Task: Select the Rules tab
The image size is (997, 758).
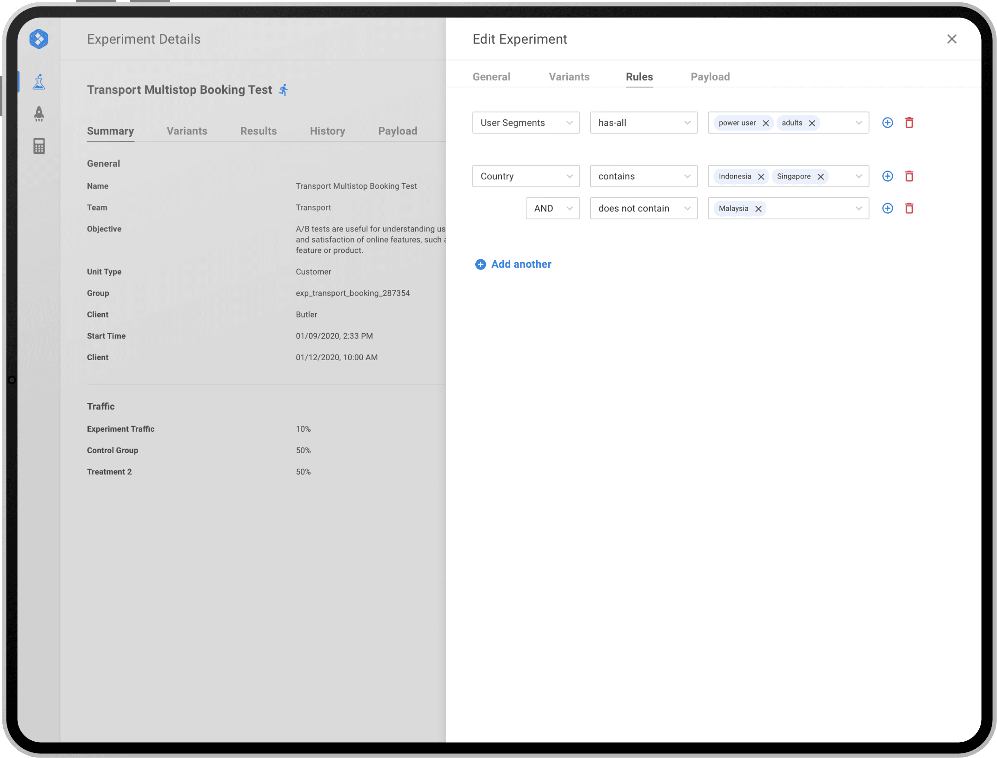Action: point(639,77)
